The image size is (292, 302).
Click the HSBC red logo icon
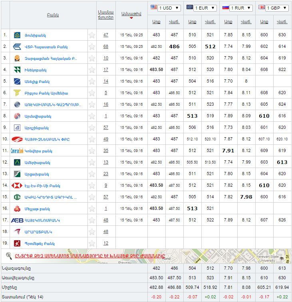click(x=17, y=186)
